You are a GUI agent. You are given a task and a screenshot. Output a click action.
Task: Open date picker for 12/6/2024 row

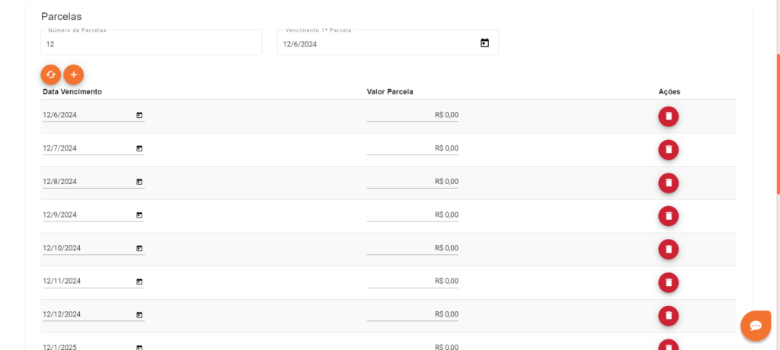(139, 116)
